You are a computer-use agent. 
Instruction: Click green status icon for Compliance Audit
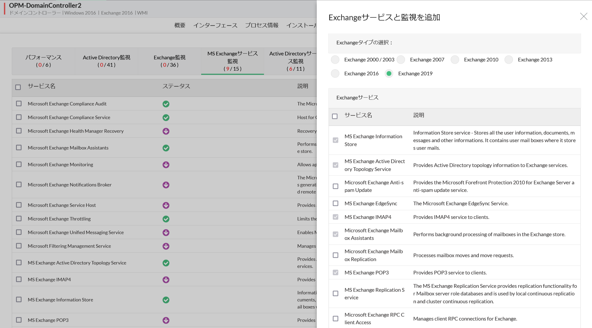coord(166,104)
